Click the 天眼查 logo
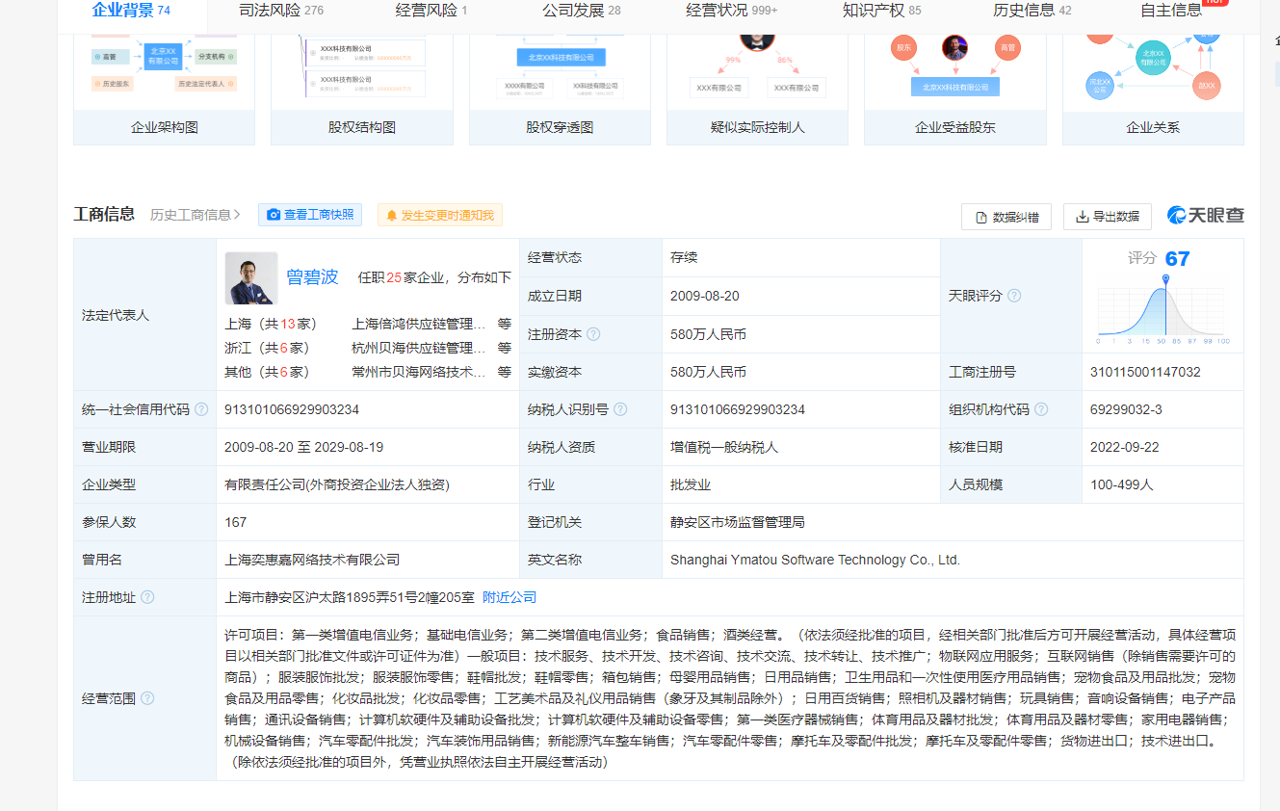Viewport: 1280px width, 811px height. tap(1205, 216)
